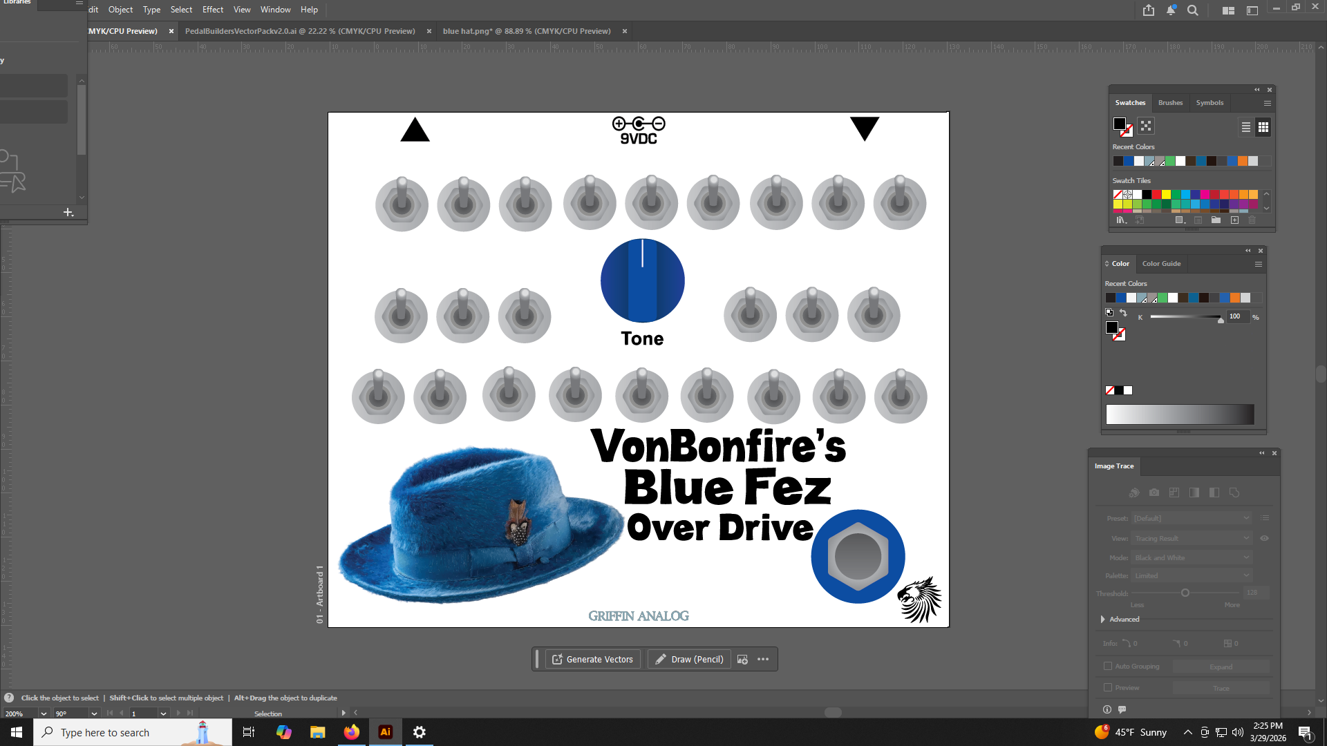The width and height of the screenshot is (1327, 746).
Task: Swap fill and stroke in Color panel
Action: (1123, 313)
